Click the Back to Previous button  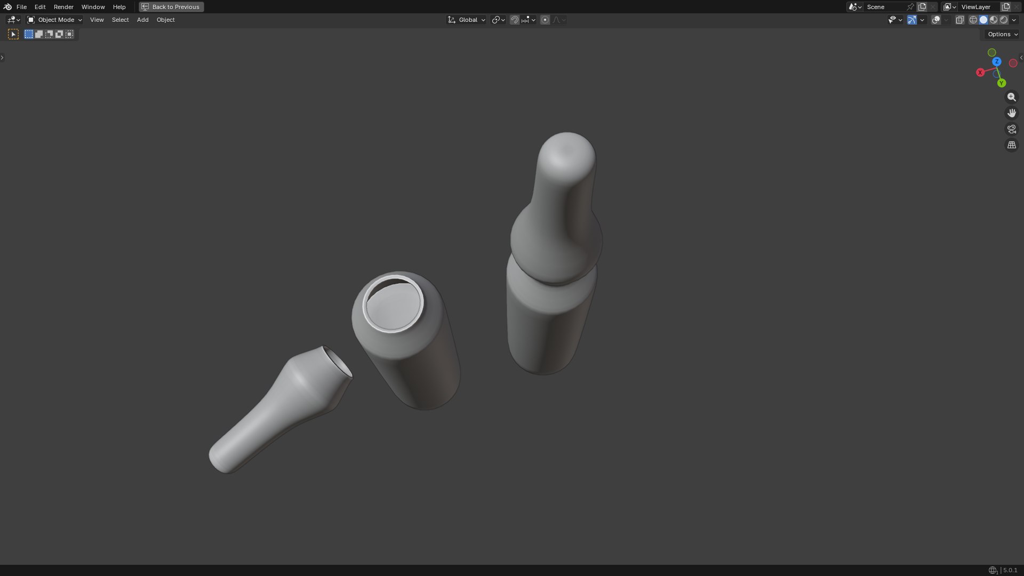tap(171, 7)
